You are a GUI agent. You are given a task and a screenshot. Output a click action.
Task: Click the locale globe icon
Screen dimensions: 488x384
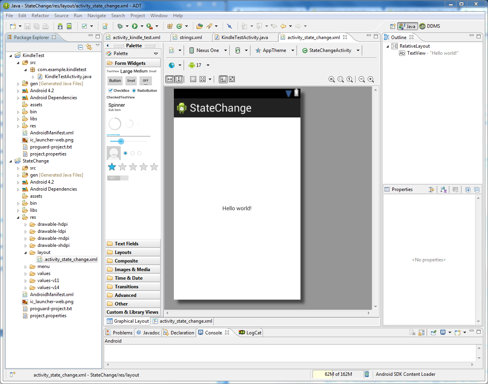click(172, 65)
